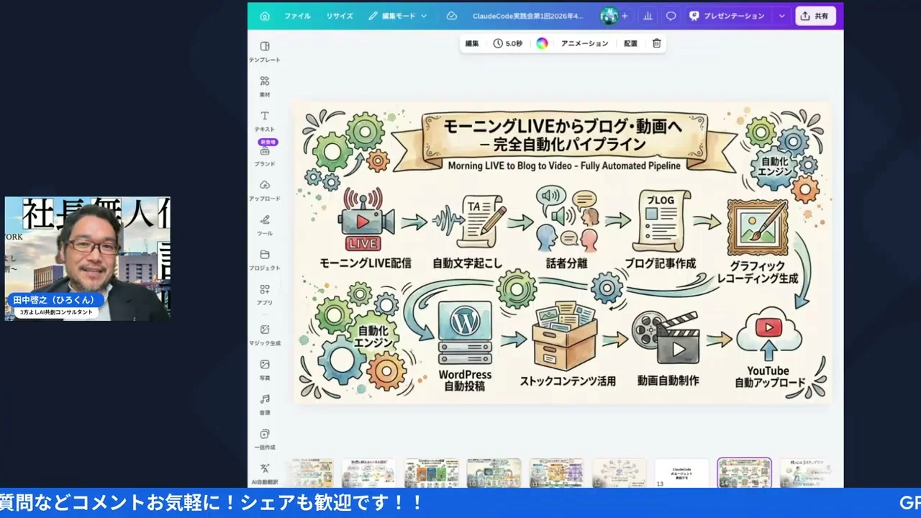This screenshot has width=921, height=518.
Task: Open the rainbow color wheel picker
Action: (x=542, y=43)
